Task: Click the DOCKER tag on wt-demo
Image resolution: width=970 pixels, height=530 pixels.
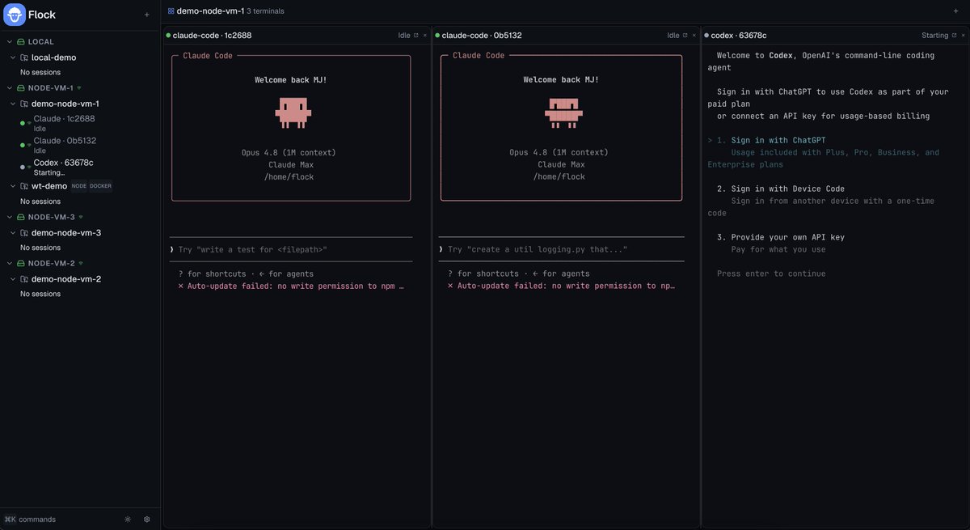Action: click(101, 186)
